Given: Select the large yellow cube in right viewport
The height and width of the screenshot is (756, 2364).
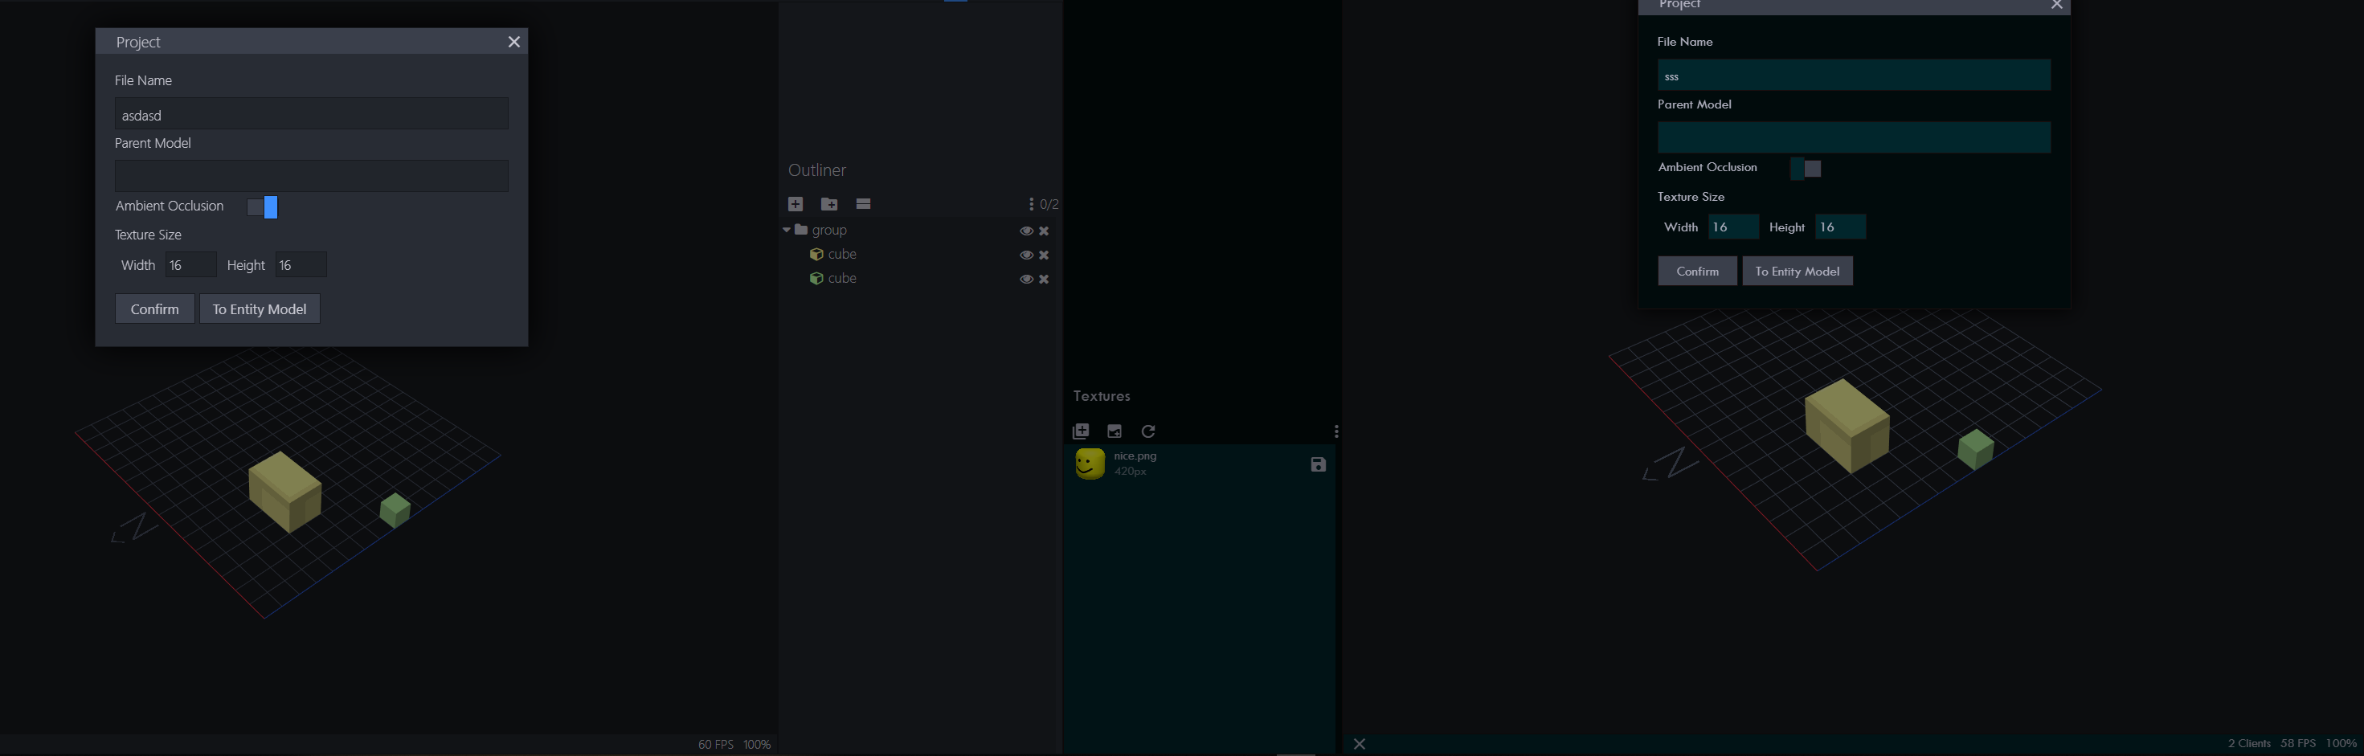Looking at the screenshot, I should click(x=1847, y=426).
